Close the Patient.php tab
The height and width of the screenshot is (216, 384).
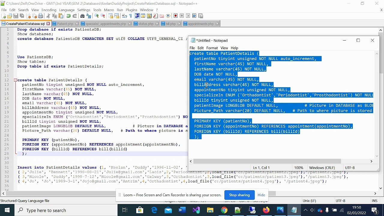(x=77, y=24)
